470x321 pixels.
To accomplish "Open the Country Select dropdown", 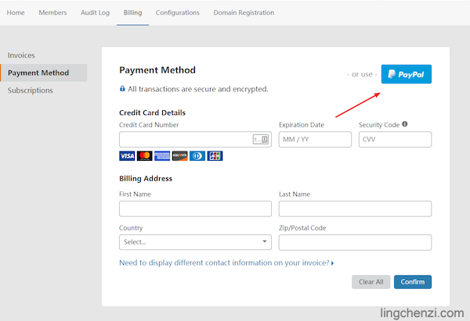I will pyautogui.click(x=195, y=242).
